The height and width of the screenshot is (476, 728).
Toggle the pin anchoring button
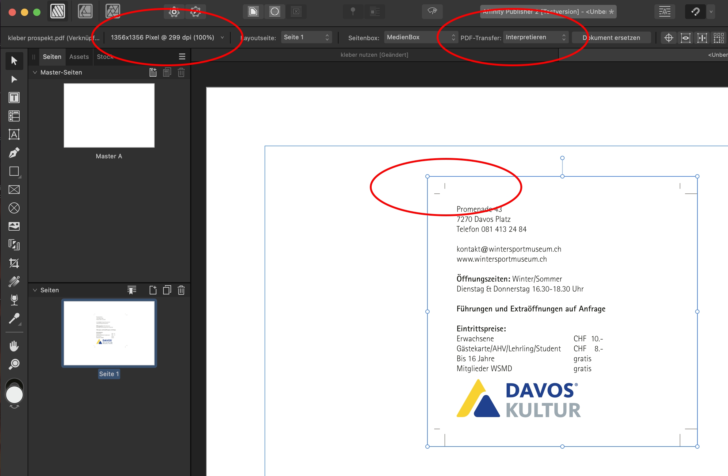tap(353, 12)
